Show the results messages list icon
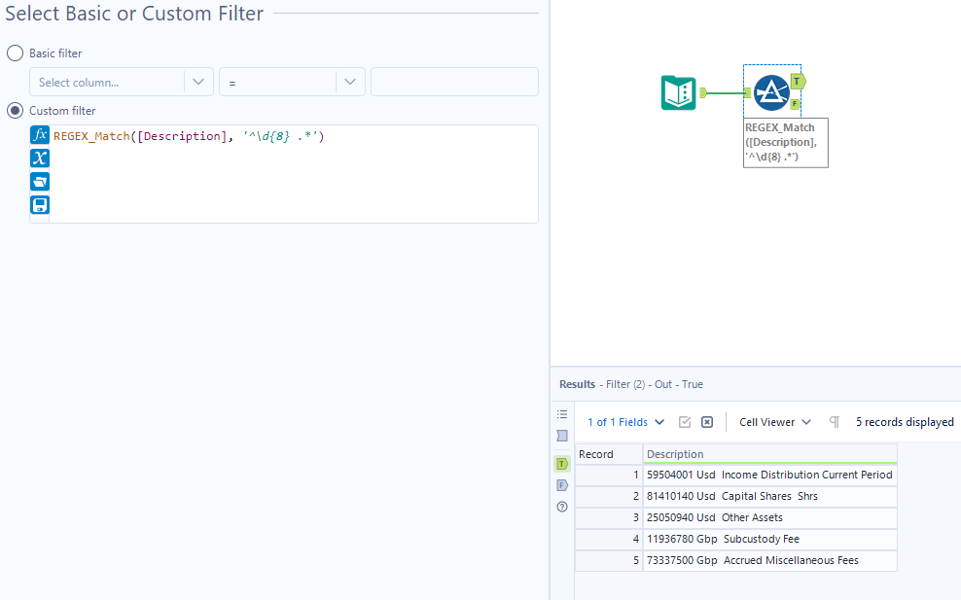Image resolution: width=961 pixels, height=600 pixels. 562,414
